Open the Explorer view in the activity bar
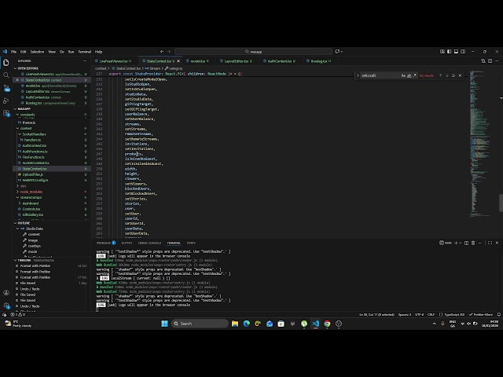Screen dimensions: 503x377 [x=6, y=62]
